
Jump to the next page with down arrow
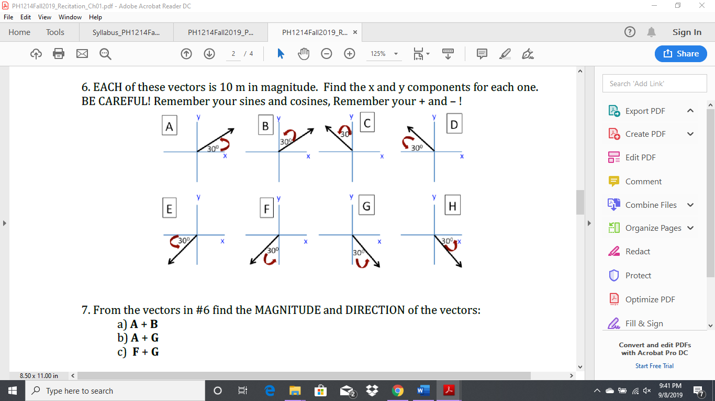click(209, 54)
